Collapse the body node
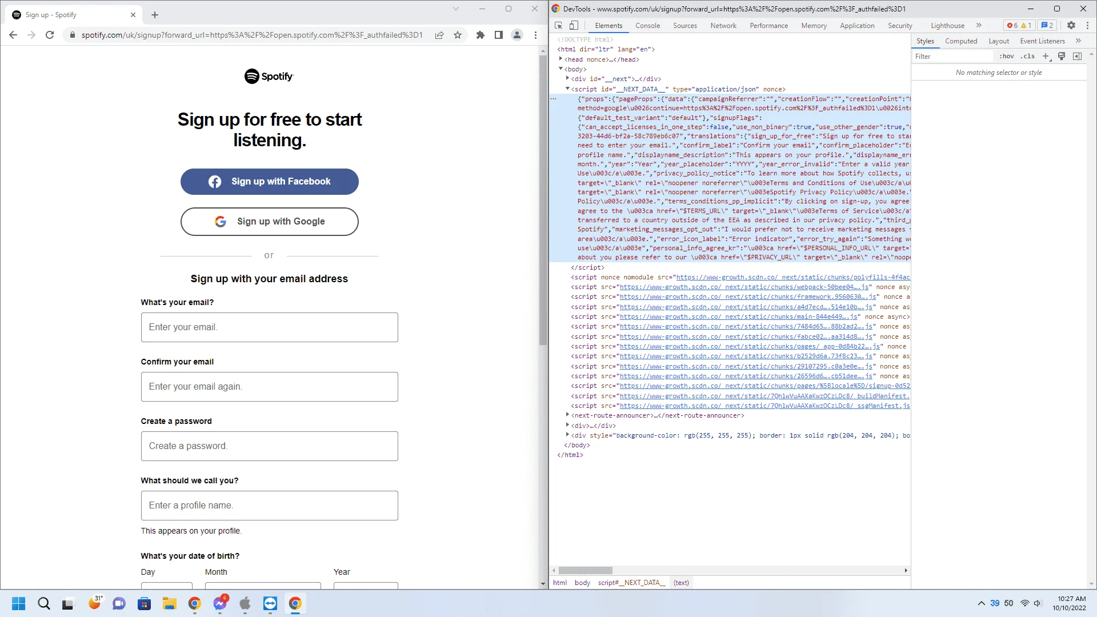Screen dimensions: 1097x617 pos(560,69)
